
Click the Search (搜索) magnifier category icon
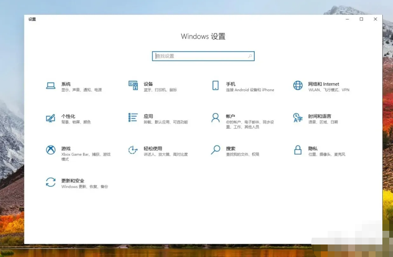click(x=215, y=150)
